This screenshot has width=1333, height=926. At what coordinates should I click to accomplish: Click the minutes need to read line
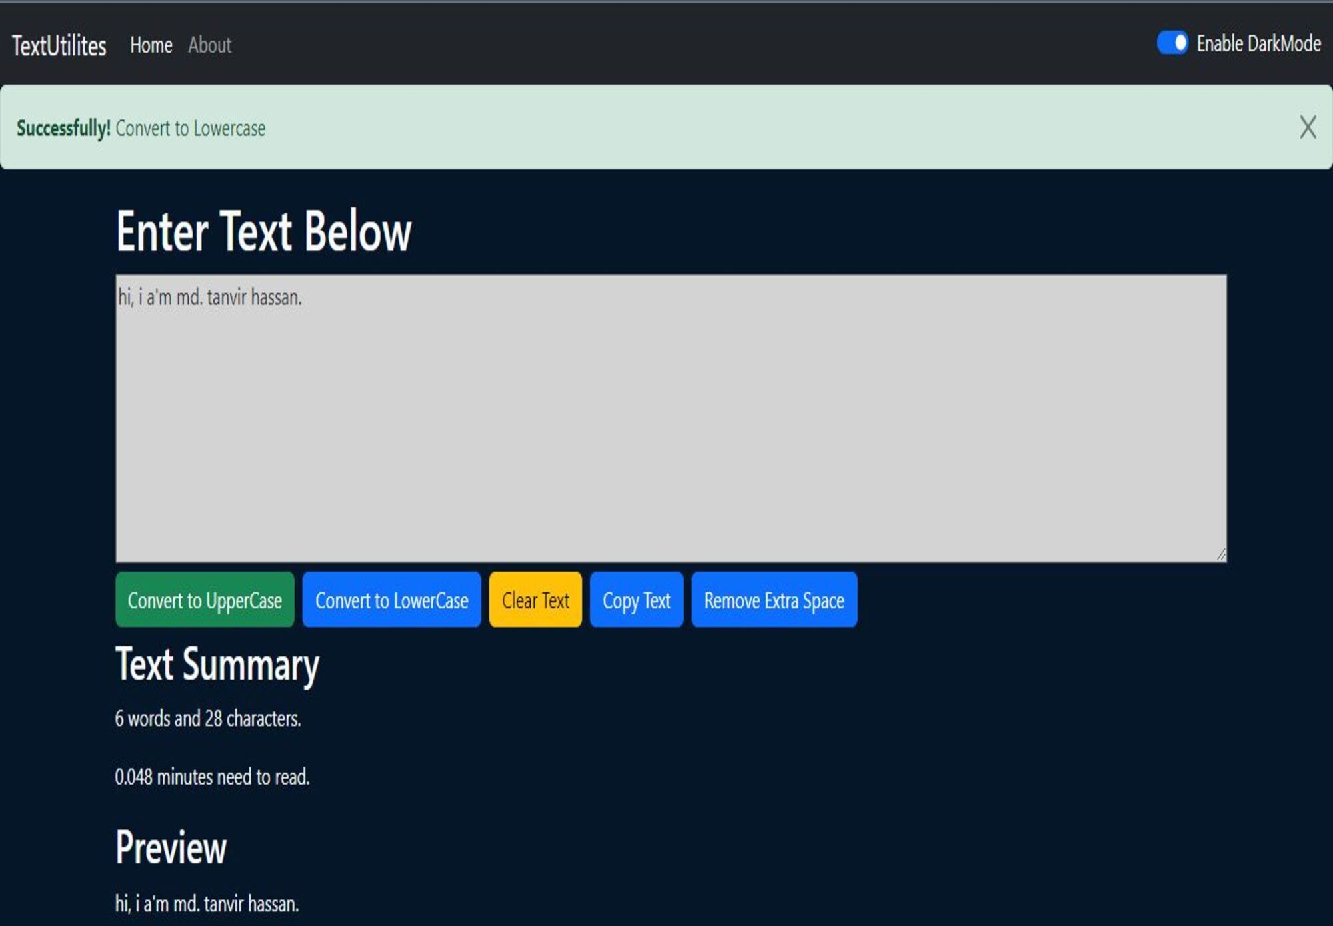[212, 777]
